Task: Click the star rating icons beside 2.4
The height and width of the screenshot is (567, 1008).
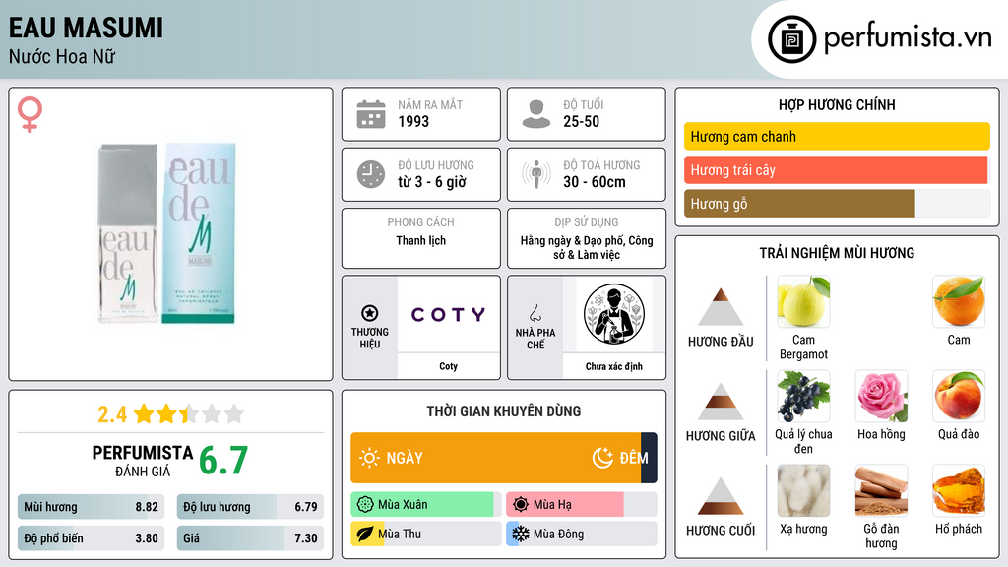Action: click(190, 413)
